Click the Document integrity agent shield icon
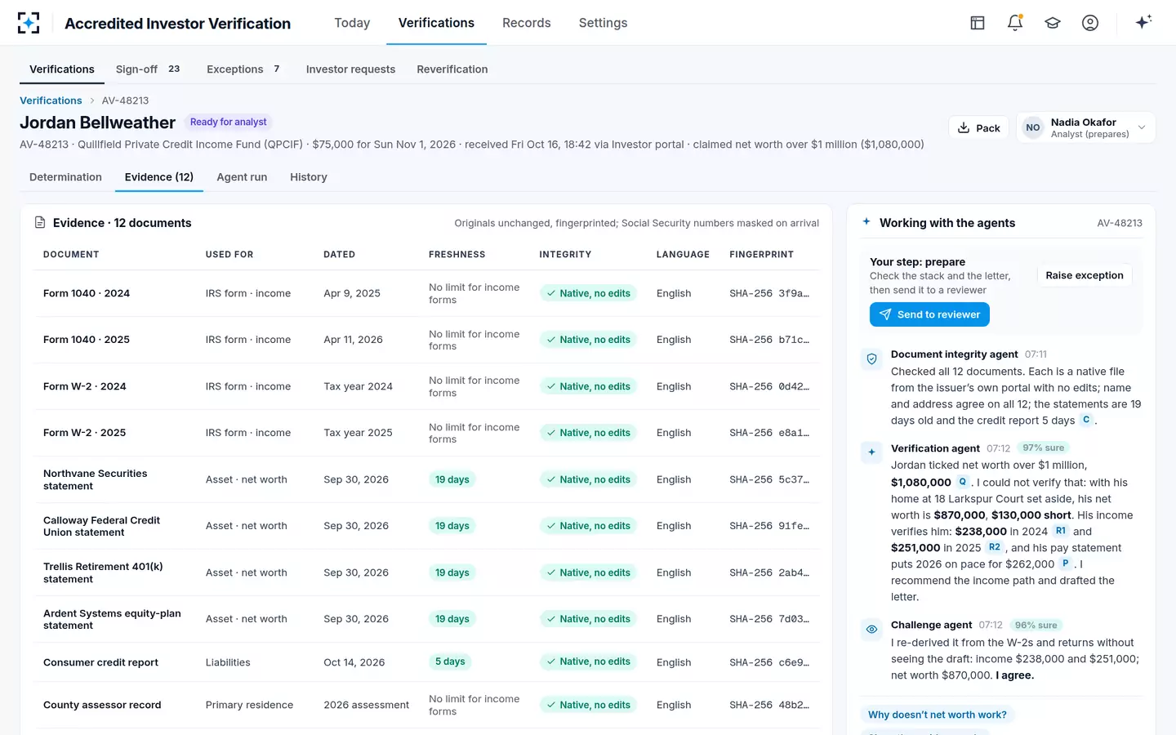This screenshot has width=1176, height=735. pyautogui.click(x=871, y=359)
